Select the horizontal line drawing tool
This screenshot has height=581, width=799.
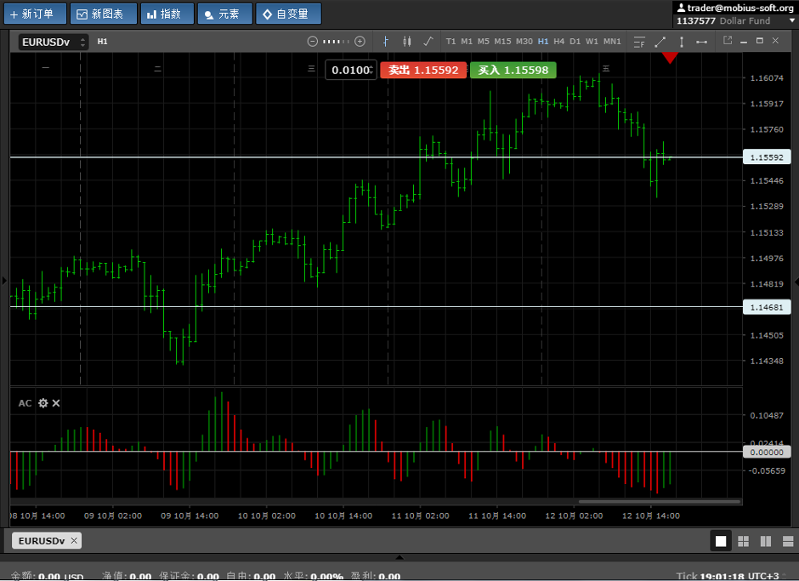[701, 42]
